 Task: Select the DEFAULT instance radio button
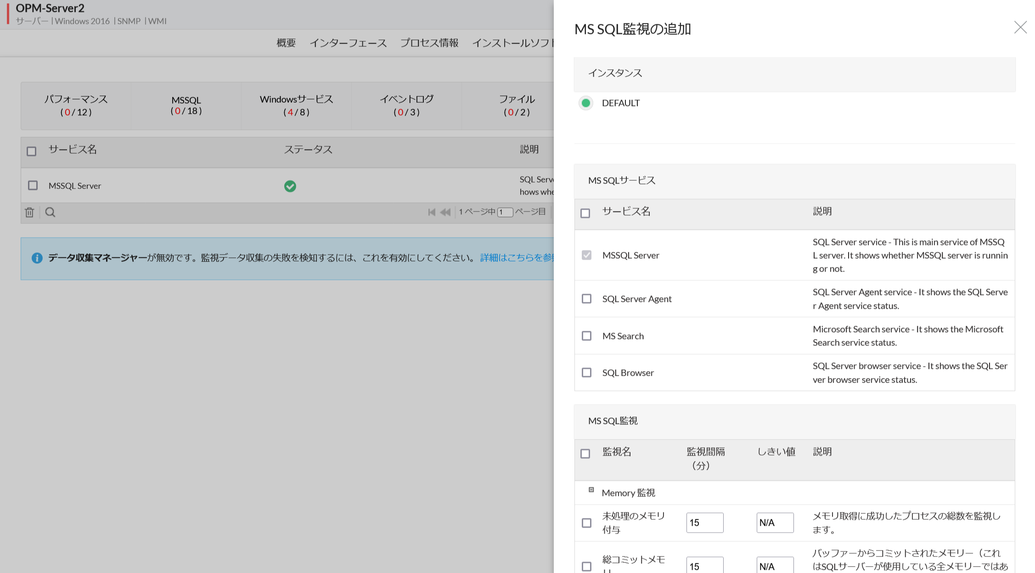tap(585, 103)
